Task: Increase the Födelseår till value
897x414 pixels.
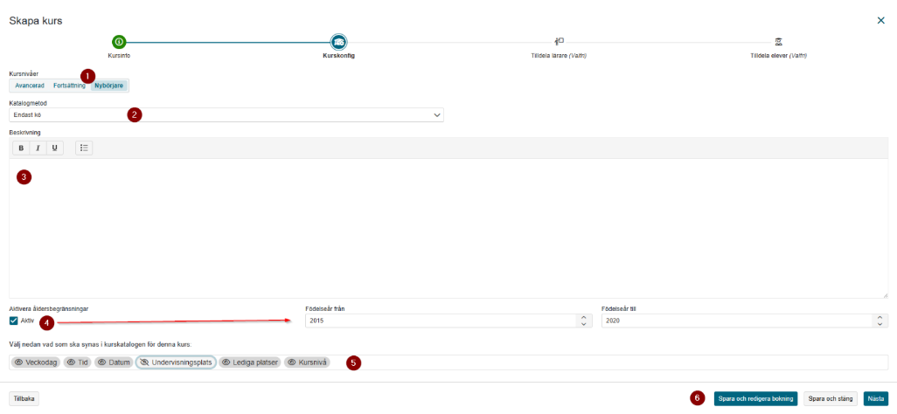Action: 879,317
